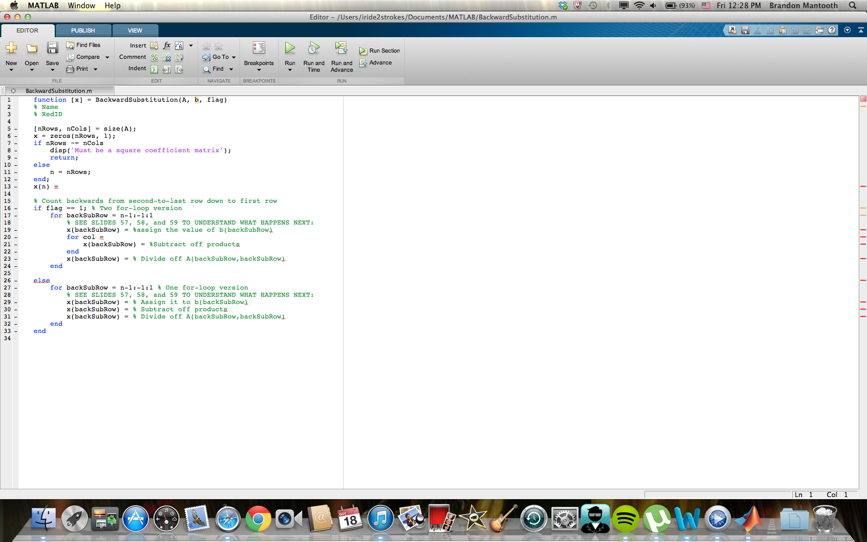
Task: Expand the Compare dropdown arrow
Action: click(107, 57)
